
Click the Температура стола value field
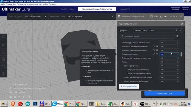[169, 54]
